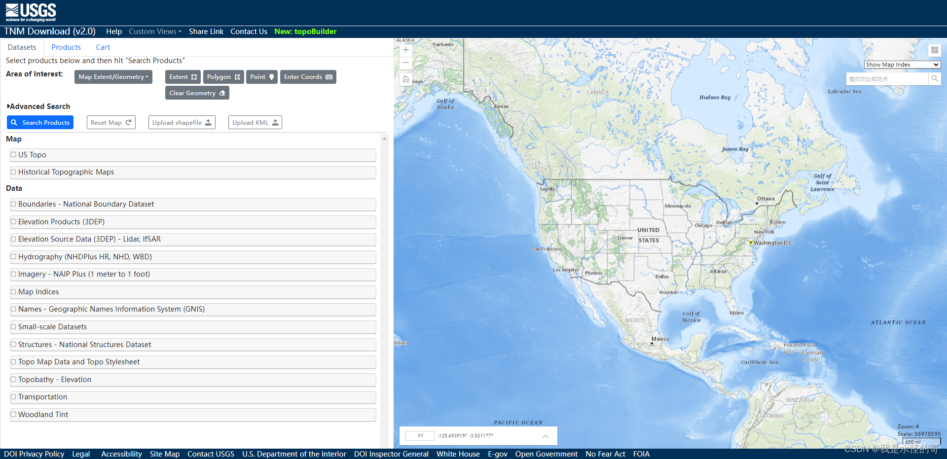Screen dimensions: 947x459
Task: Open the Show Map Index dropdown
Action: point(902,65)
